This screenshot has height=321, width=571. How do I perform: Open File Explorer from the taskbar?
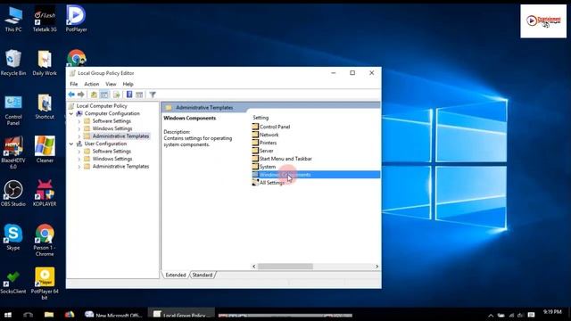(49, 315)
